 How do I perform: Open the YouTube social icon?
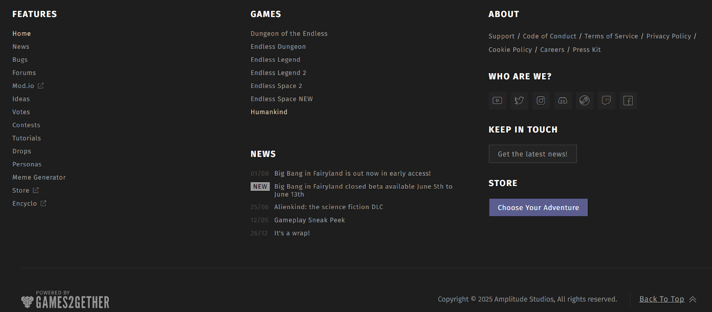(497, 101)
